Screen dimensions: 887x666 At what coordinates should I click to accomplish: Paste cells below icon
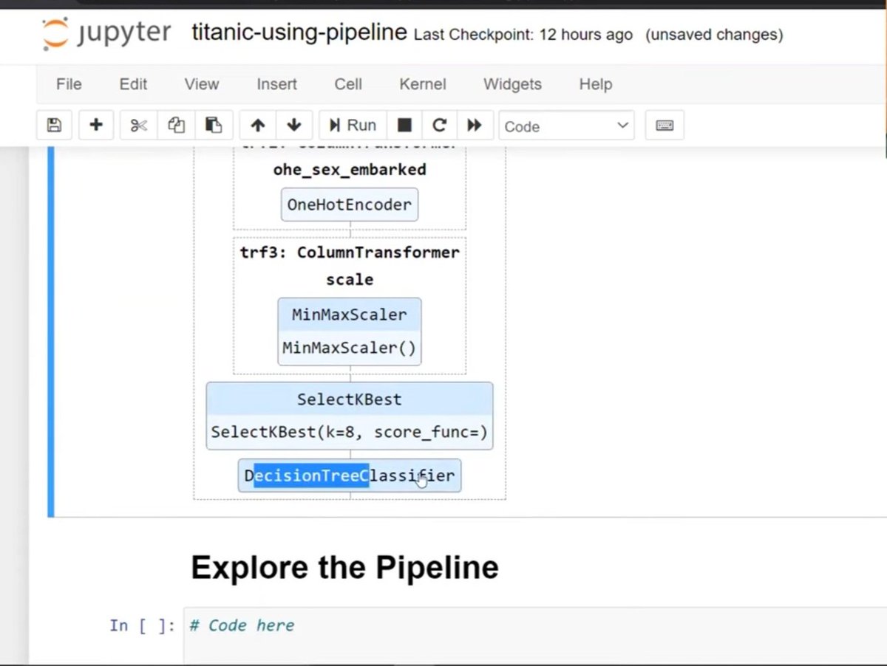214,126
